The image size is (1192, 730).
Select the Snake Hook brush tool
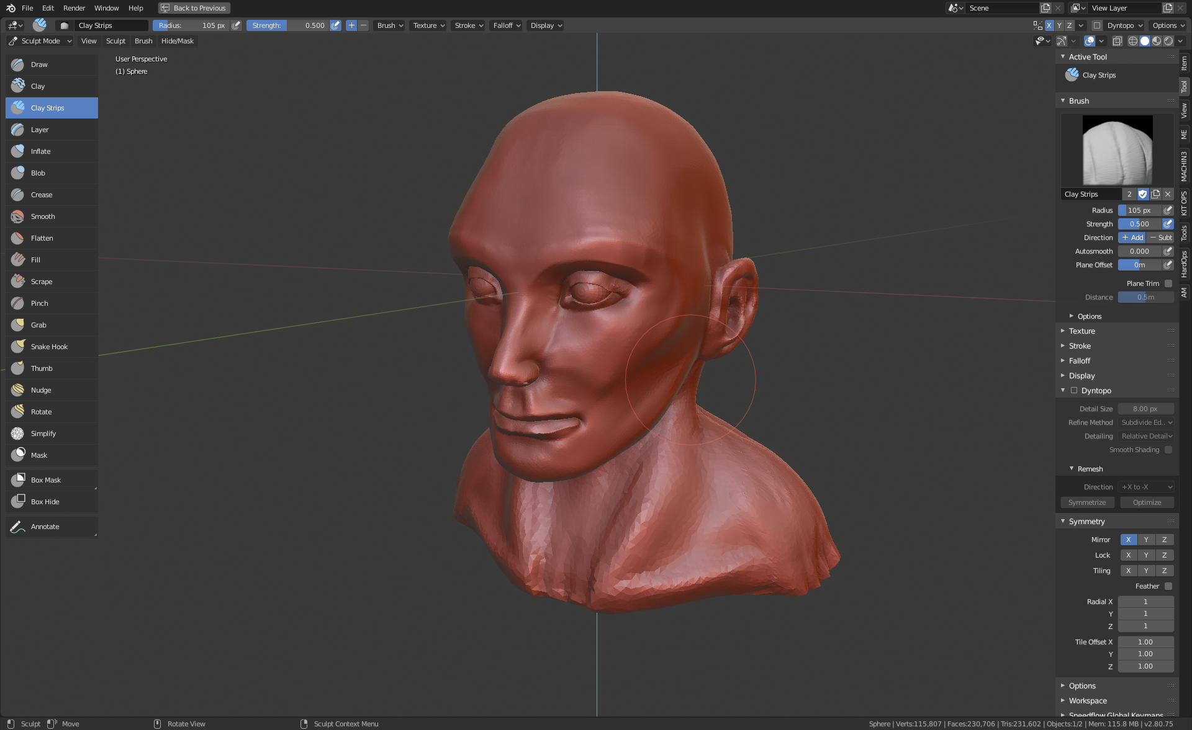coord(49,347)
